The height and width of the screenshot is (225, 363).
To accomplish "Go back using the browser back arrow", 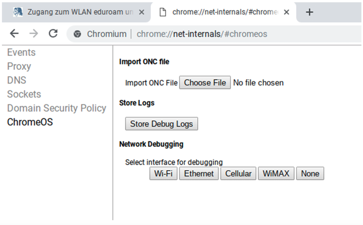I will (x=14, y=33).
